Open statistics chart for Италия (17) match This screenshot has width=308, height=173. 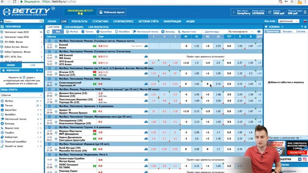click(x=146, y=74)
